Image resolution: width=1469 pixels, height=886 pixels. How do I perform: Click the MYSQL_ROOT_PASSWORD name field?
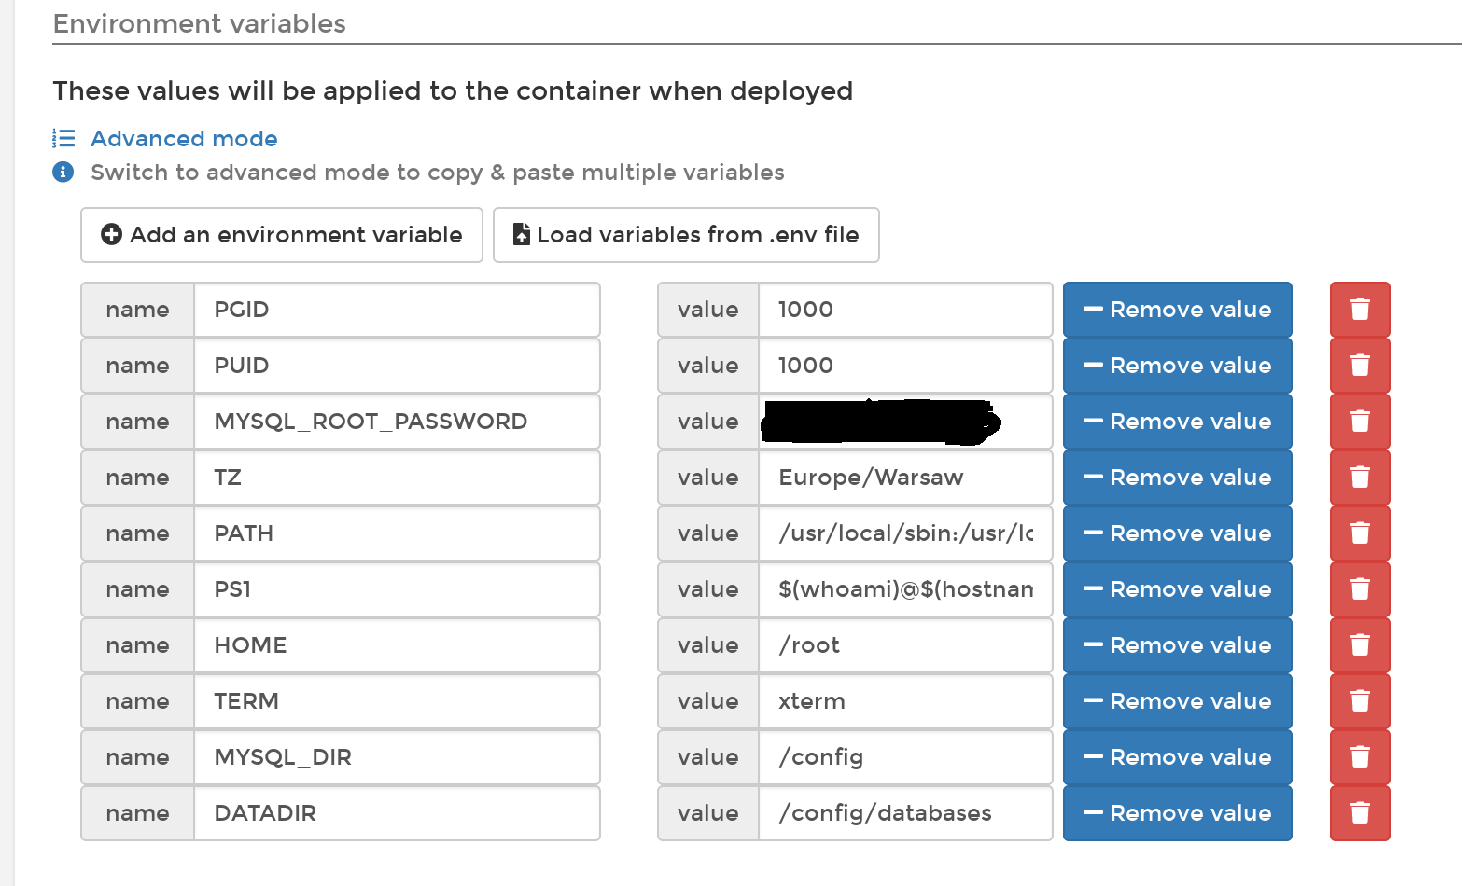396,422
